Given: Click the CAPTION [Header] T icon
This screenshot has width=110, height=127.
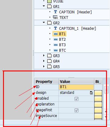Looking at the screenshot, I should click(x=55, y=12).
